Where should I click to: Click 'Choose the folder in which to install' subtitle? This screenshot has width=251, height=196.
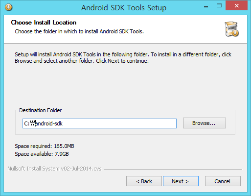coord(79,31)
